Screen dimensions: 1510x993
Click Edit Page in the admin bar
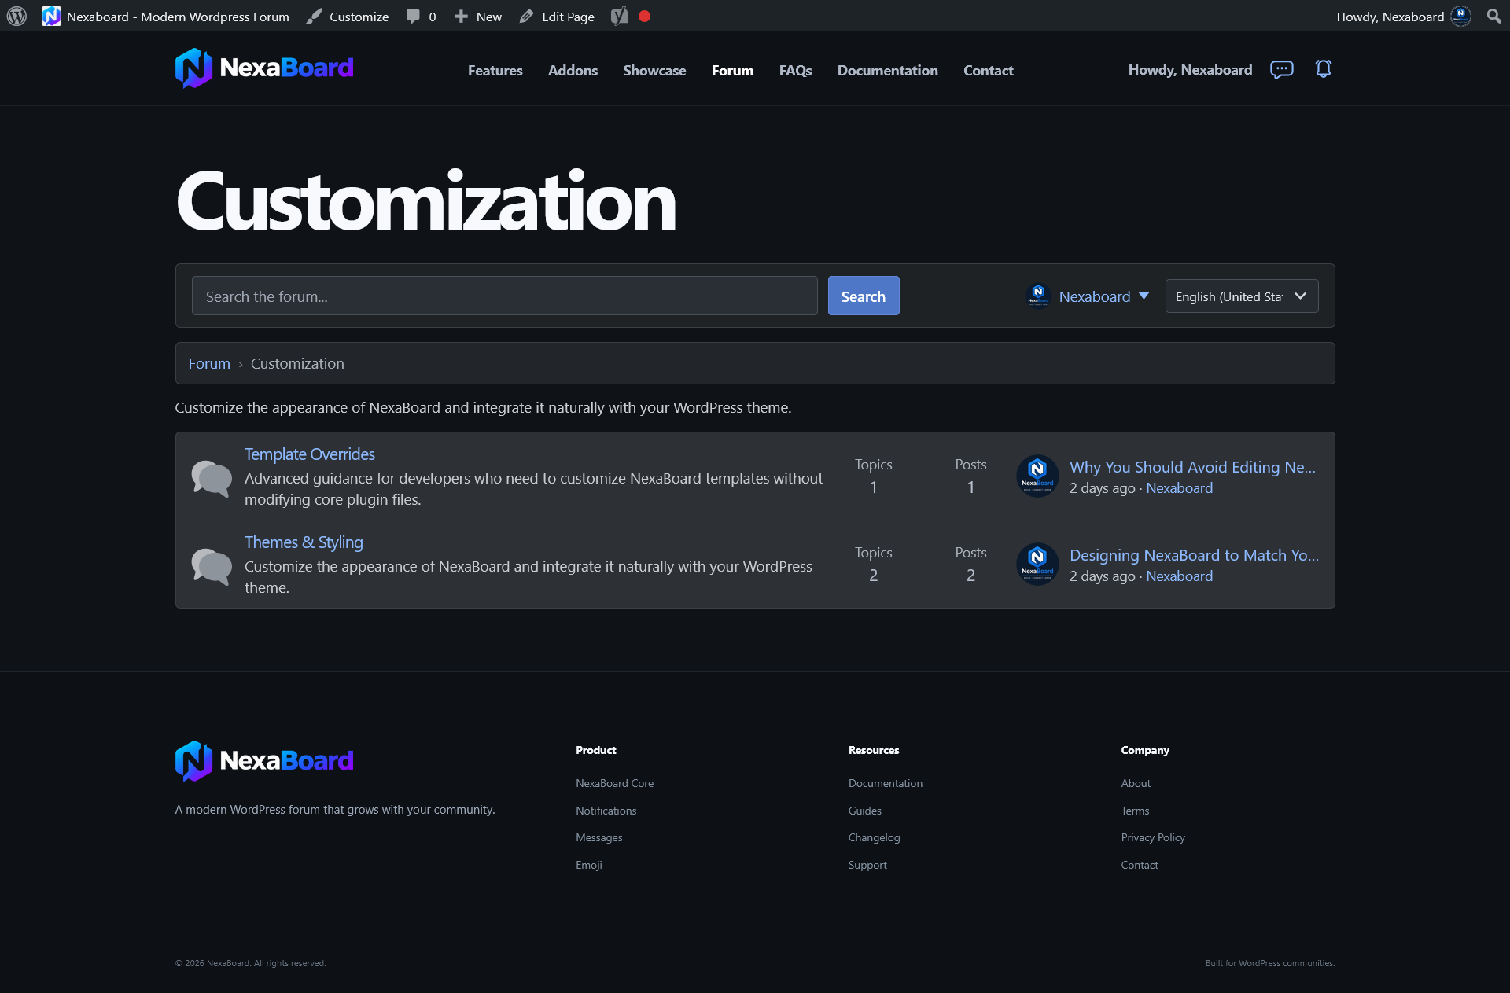tap(557, 16)
